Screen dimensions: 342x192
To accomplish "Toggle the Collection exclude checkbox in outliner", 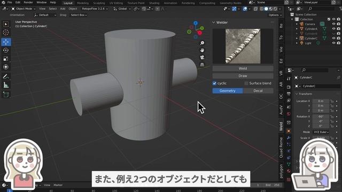I will click(x=329, y=19).
